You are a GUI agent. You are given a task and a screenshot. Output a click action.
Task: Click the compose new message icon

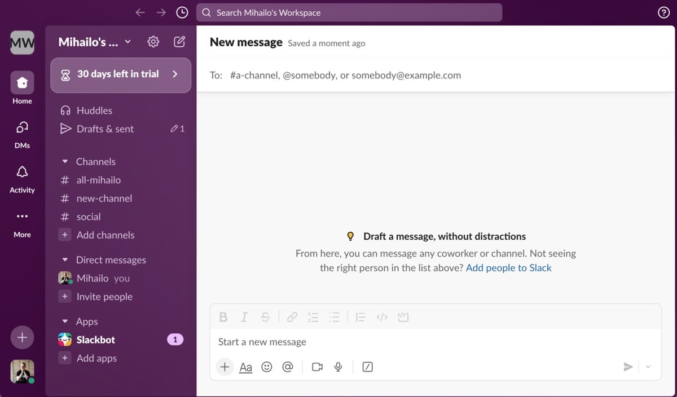[179, 42]
